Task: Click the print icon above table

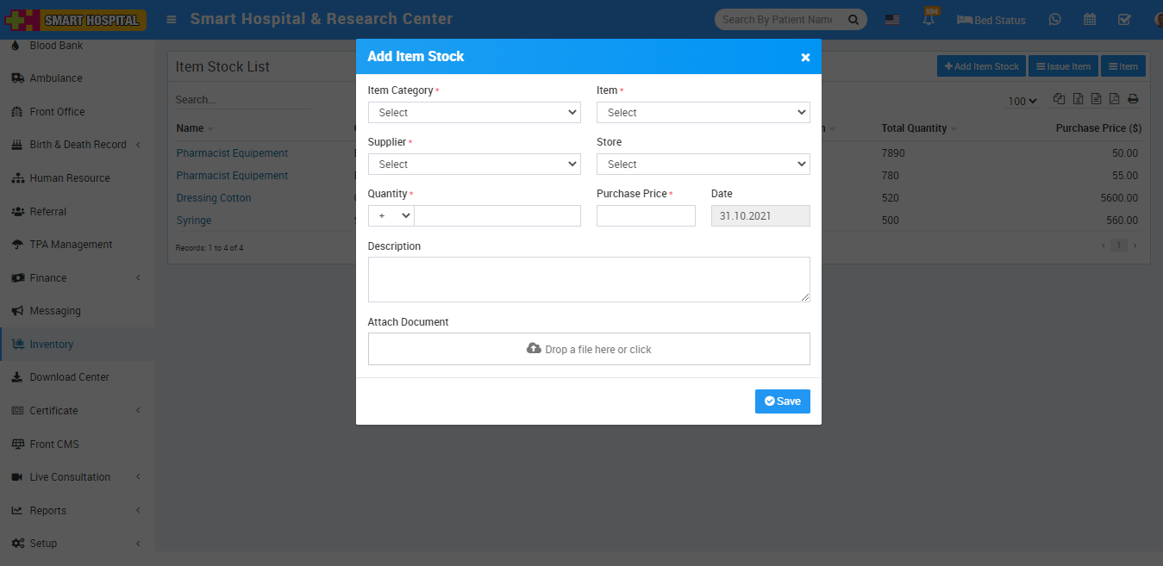Action: (x=1133, y=100)
